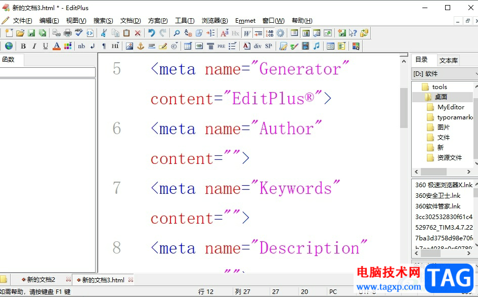Undo the last edit
The image size is (478, 297).
tap(152, 33)
